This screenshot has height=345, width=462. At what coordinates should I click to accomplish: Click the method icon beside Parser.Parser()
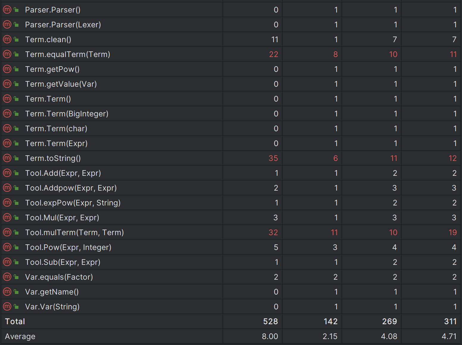point(7,10)
